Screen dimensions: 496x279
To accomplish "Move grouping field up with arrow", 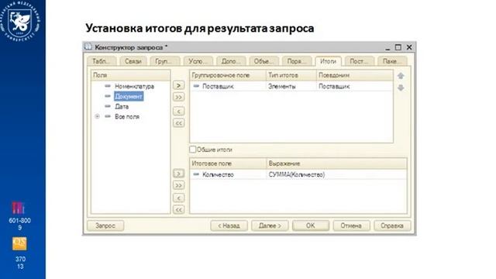I will click(x=401, y=76).
